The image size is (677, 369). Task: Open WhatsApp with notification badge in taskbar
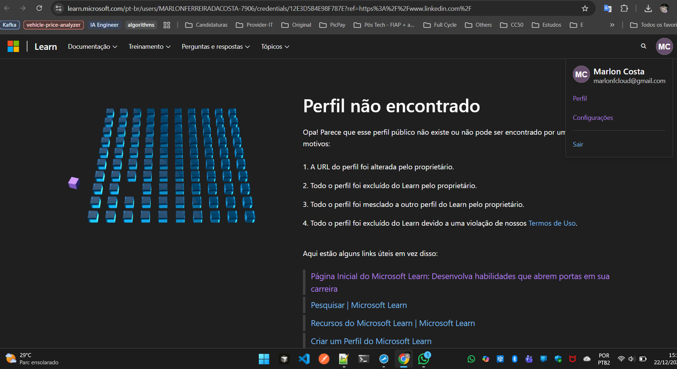coord(424,359)
